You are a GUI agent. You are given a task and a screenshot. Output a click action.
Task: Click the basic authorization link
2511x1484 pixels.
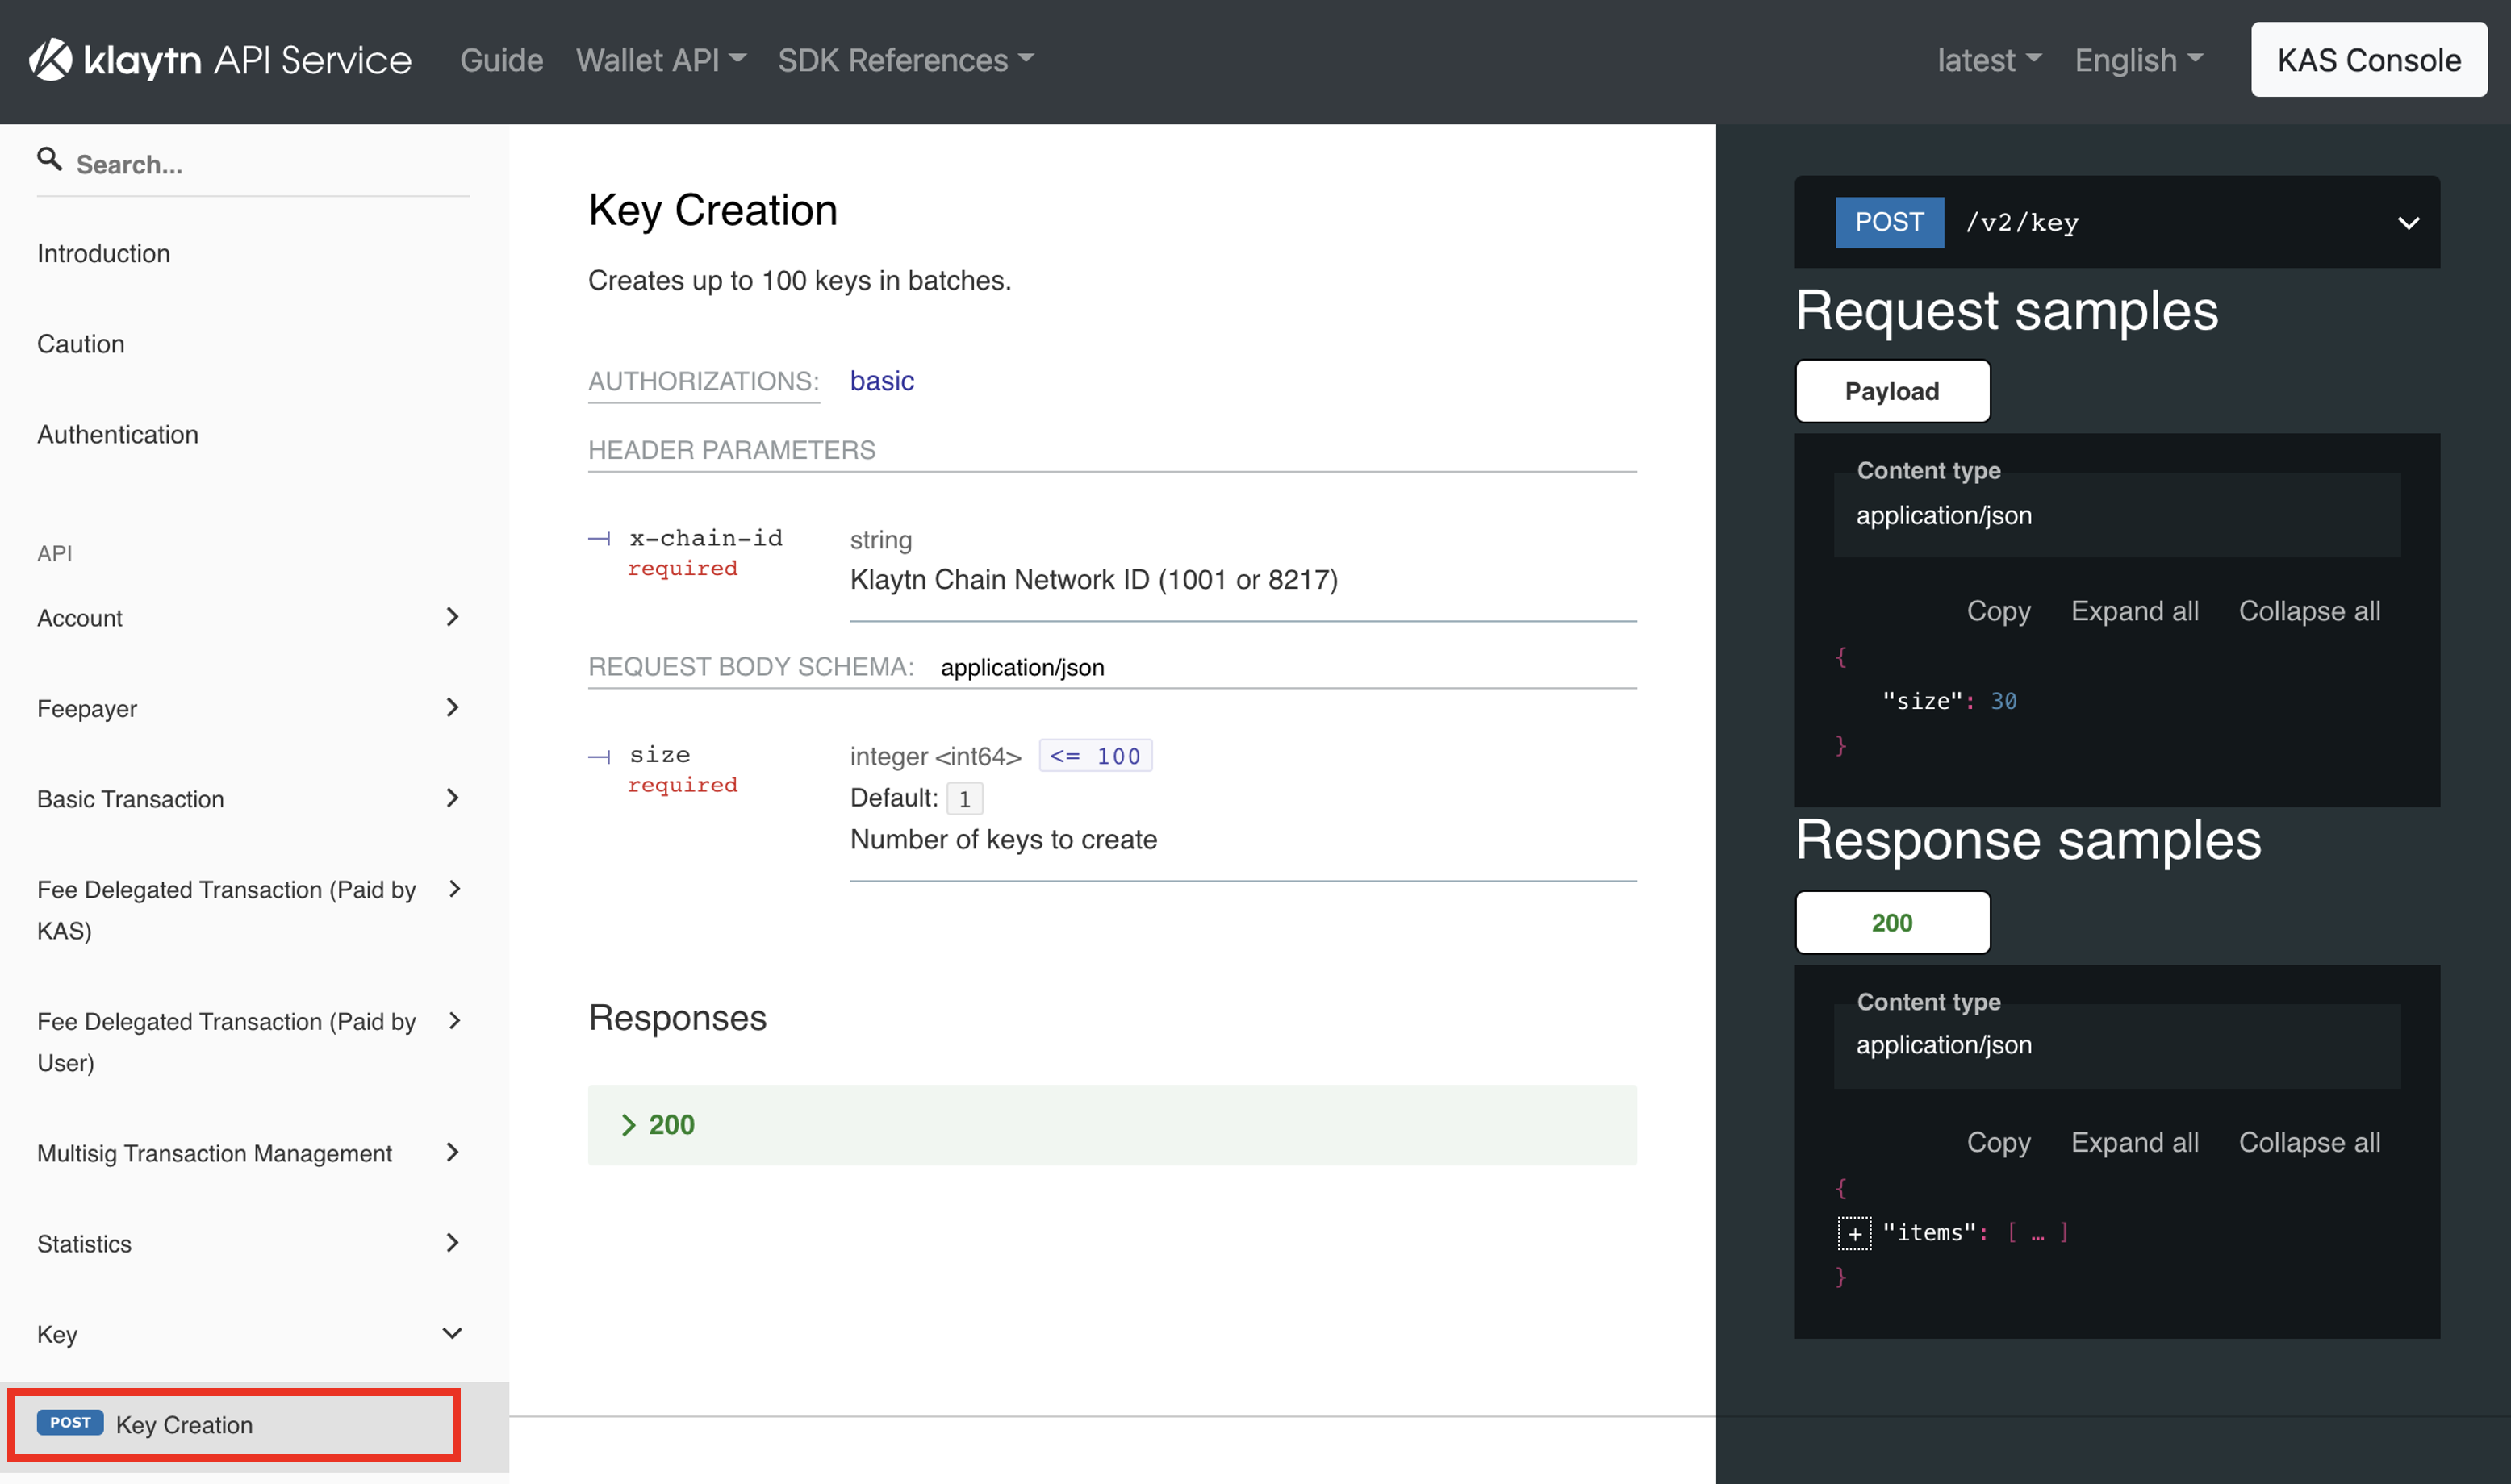point(881,381)
